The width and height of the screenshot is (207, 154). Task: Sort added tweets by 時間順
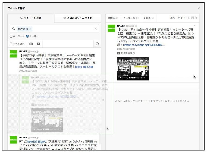click(113, 18)
